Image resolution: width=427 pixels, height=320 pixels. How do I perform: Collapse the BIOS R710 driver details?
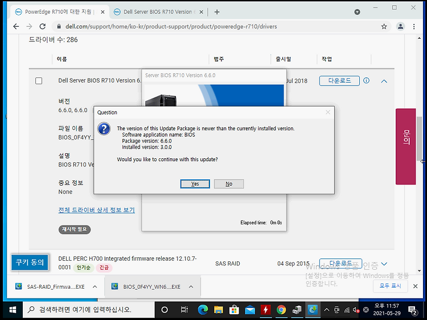tap(384, 81)
